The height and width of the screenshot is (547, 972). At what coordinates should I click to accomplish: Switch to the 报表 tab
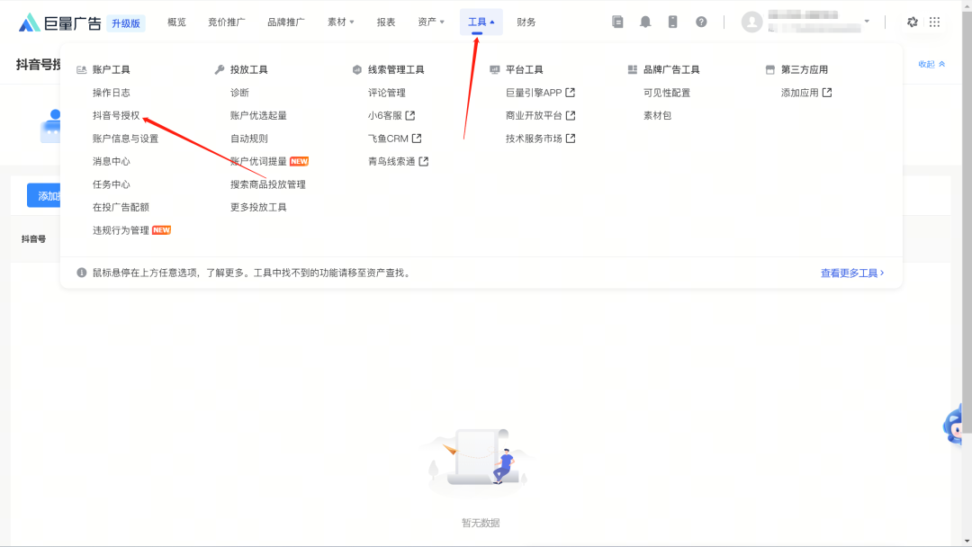pos(386,22)
